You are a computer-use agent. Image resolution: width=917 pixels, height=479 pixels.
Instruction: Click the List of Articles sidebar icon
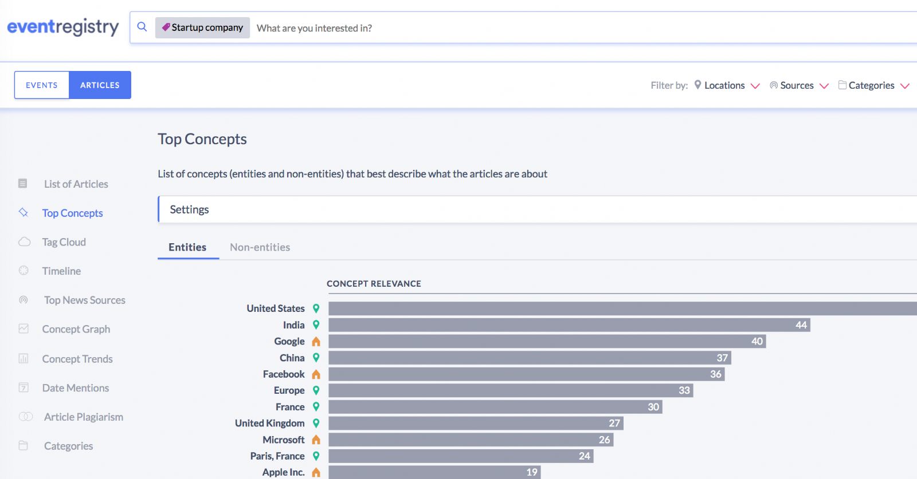[x=23, y=184]
